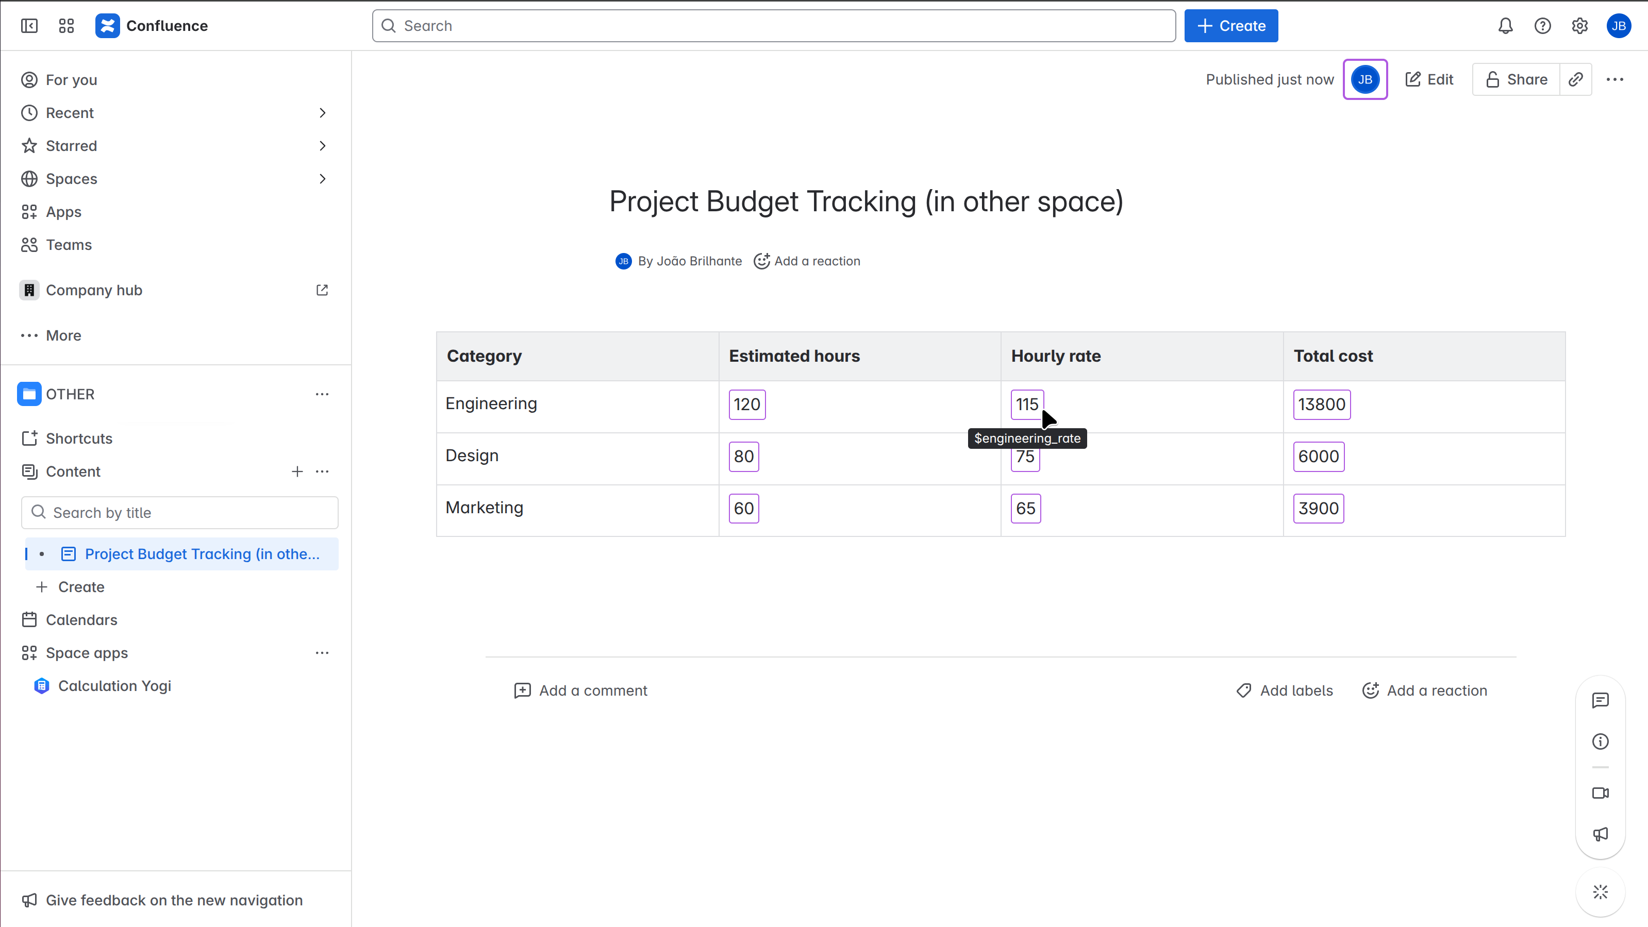Expand the Starred section chevron

point(323,146)
